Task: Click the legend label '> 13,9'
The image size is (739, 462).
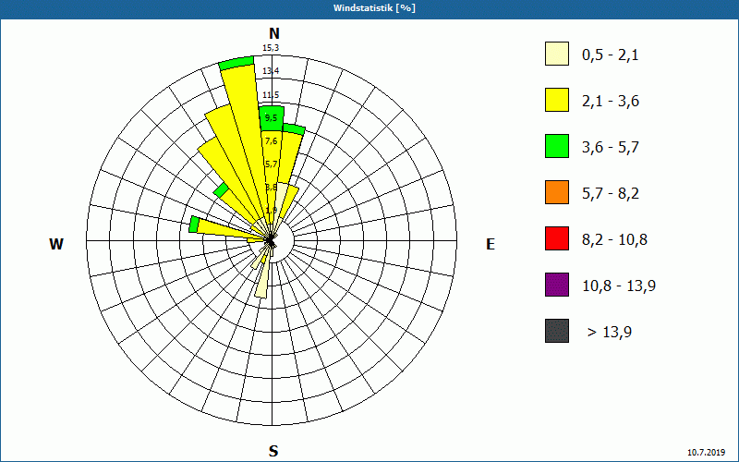Action: [x=610, y=333]
